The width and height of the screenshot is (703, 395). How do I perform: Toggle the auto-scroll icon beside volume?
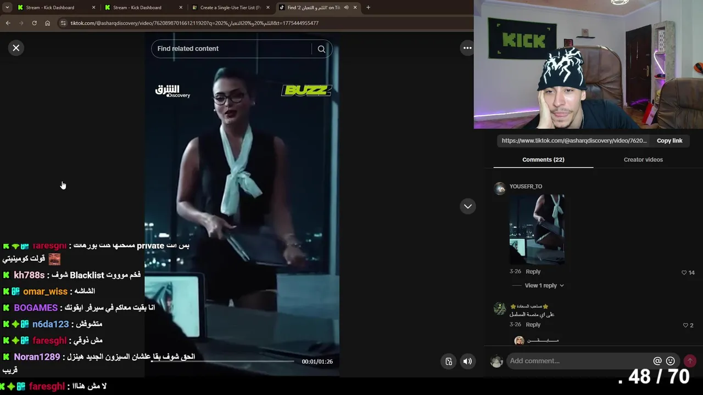point(449,362)
